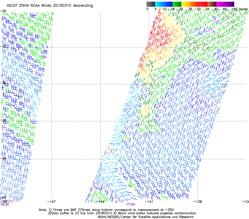Viewport: 249px width, 219px height.
Task: Click the cyan 5–10 knots legend swatch
Action: (159, 4)
